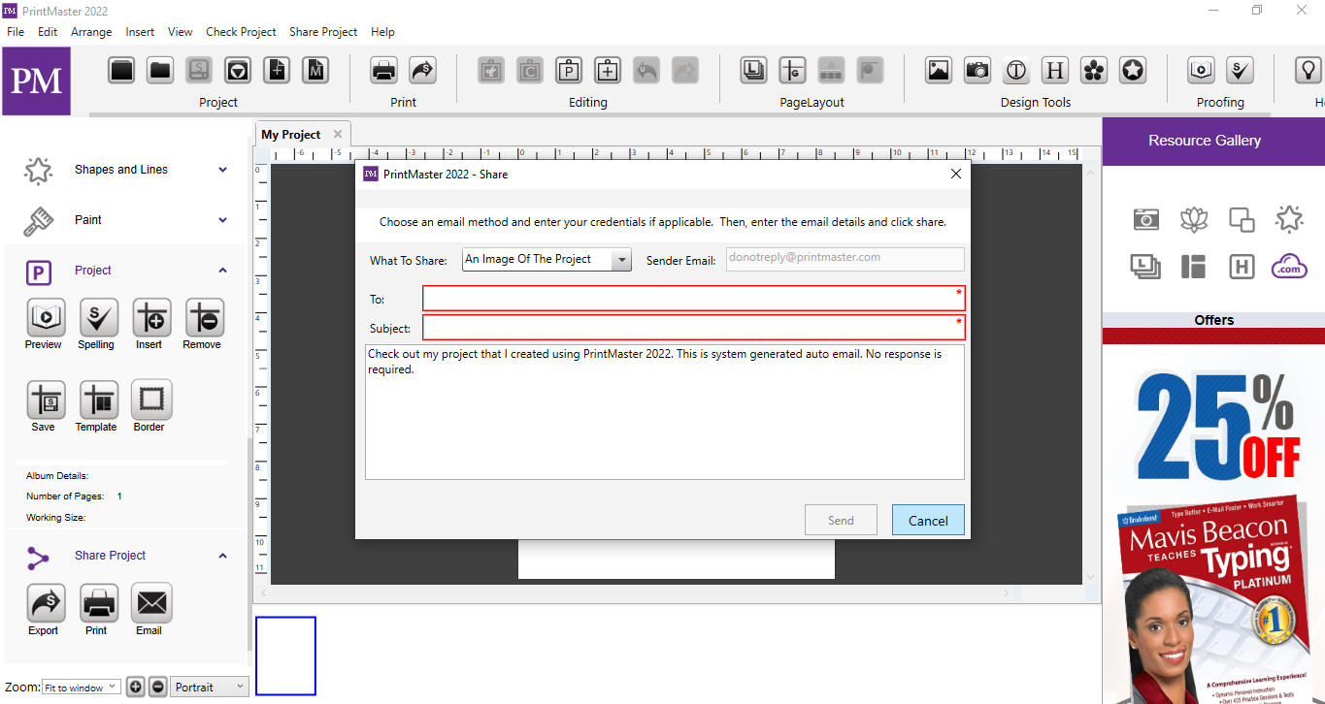Image resolution: width=1325 pixels, height=704 pixels.
Task: Click the plus-box icon in Editing toolbar group
Action: coord(608,70)
